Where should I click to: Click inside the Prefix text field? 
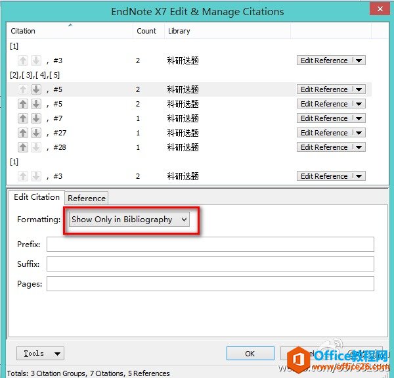coord(210,245)
